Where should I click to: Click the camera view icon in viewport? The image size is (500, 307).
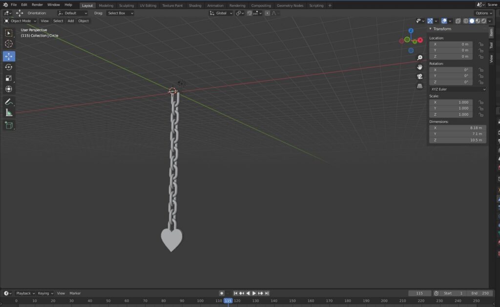419,77
